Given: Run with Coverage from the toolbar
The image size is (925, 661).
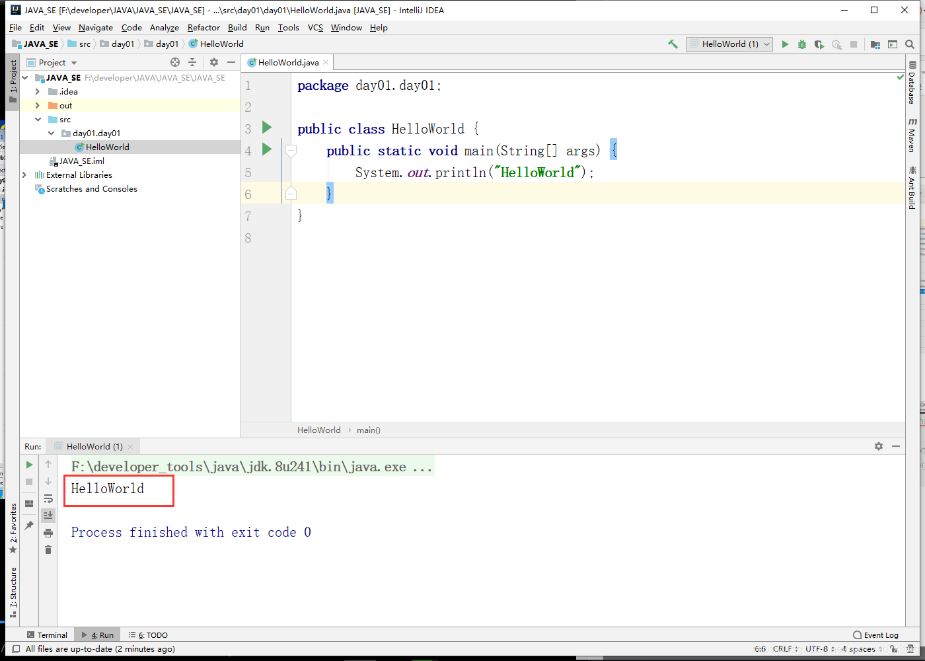Looking at the screenshot, I should click(819, 44).
